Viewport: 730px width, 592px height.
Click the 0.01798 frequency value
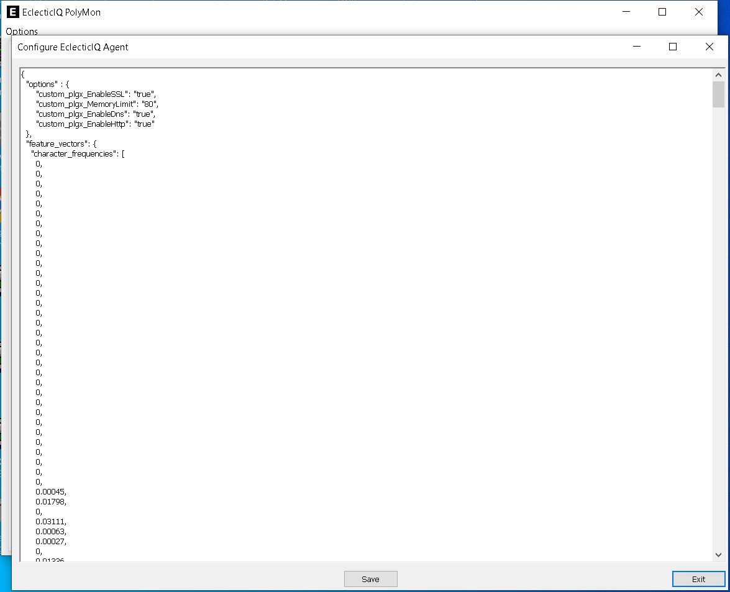[x=52, y=501]
